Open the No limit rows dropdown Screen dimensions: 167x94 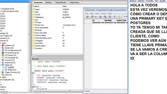pyautogui.click(x=125, y=17)
